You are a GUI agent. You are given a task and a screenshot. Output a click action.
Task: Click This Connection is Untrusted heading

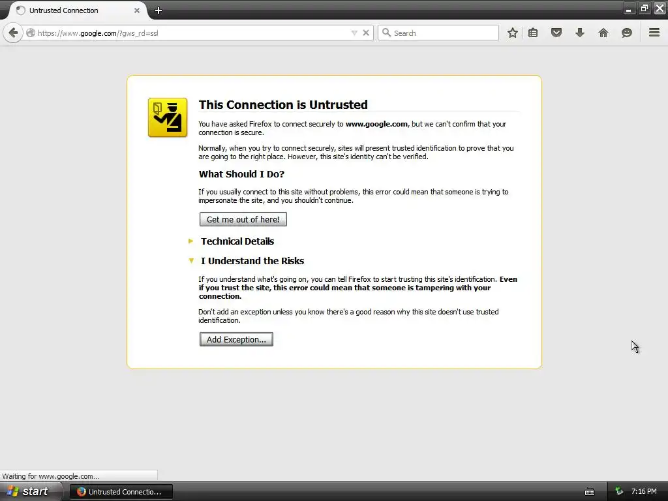(283, 104)
